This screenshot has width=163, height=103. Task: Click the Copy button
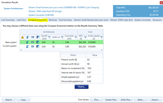pos(23,100)
